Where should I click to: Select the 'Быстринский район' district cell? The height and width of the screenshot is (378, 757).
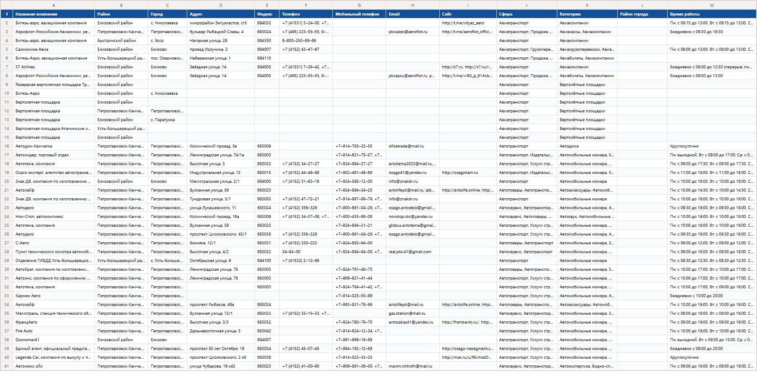121,41
